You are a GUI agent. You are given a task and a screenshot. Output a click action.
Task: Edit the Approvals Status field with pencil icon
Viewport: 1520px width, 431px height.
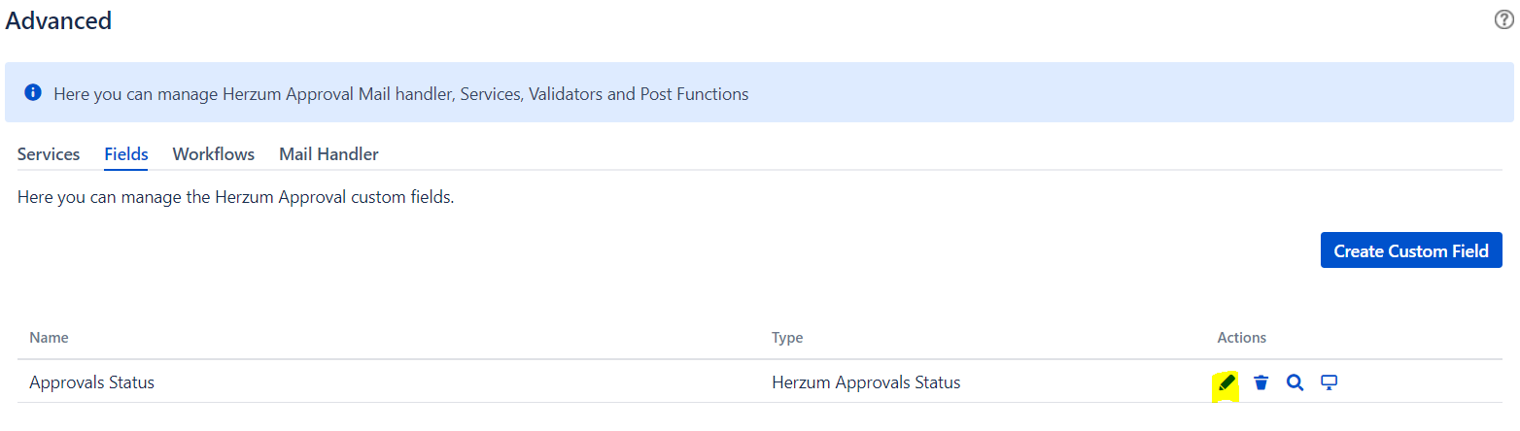(1226, 382)
